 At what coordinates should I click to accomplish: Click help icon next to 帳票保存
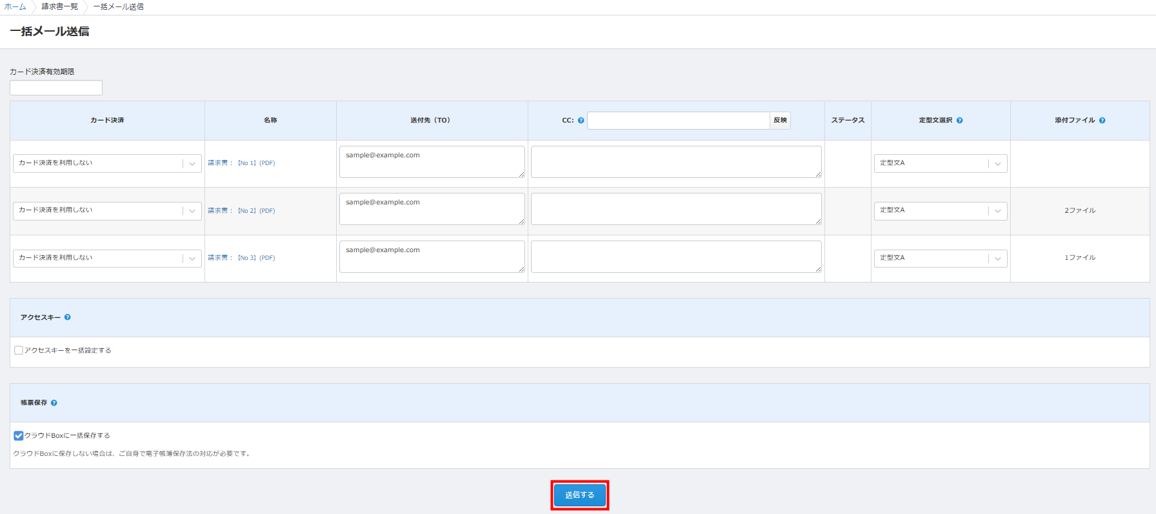[54, 403]
